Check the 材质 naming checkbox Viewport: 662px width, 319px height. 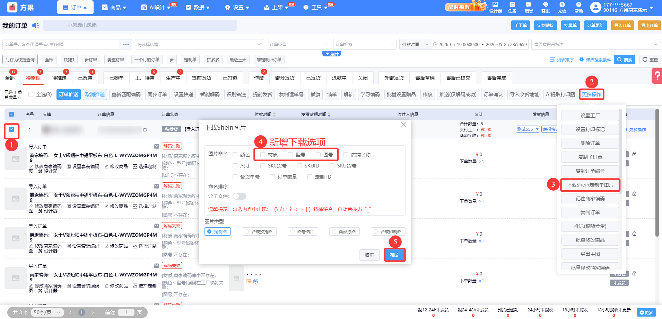[263, 155]
